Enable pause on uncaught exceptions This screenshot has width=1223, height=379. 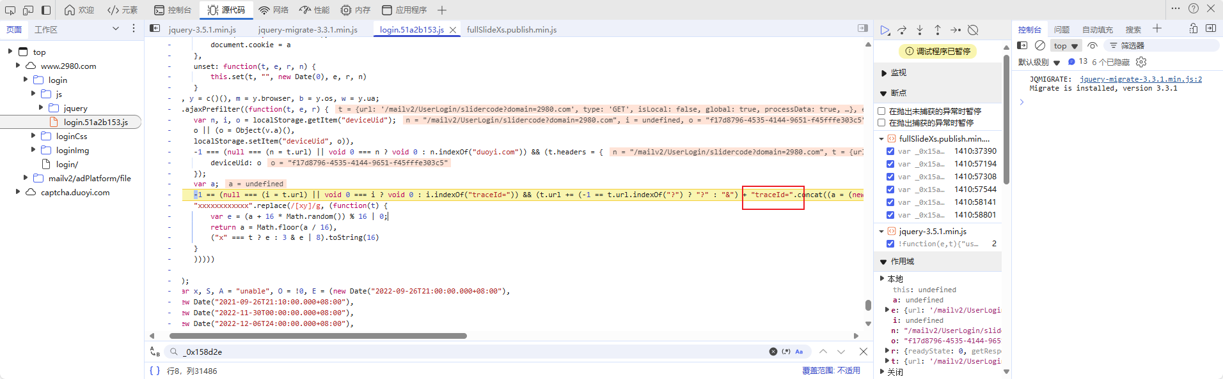coord(881,111)
